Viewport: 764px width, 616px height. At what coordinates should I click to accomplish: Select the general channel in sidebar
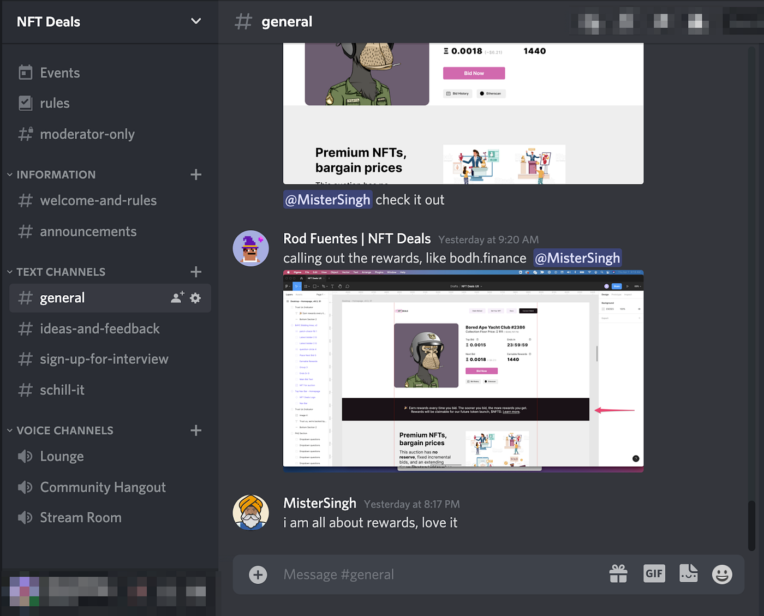(x=109, y=298)
